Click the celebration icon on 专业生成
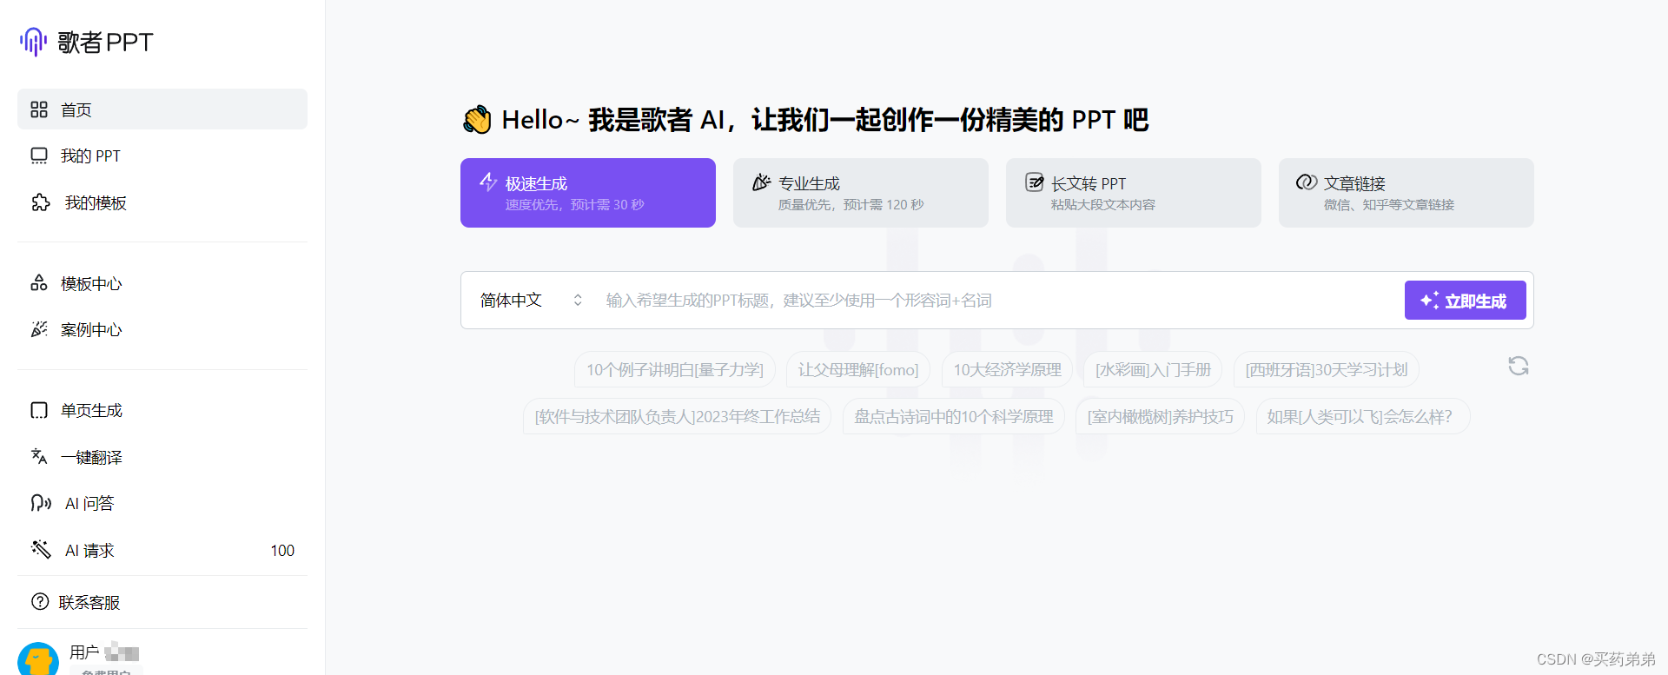The width and height of the screenshot is (1668, 675). point(761,182)
